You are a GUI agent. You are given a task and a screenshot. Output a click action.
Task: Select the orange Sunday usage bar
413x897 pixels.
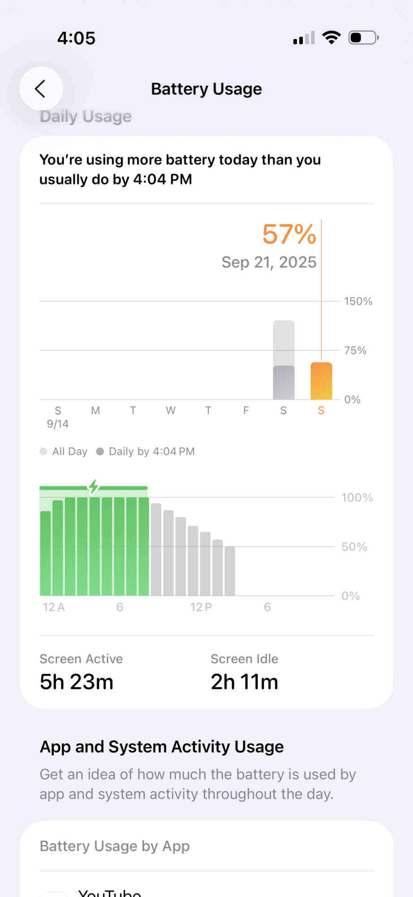coord(321,381)
